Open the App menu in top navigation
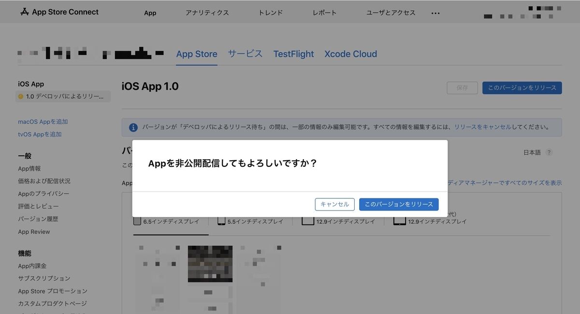Image resolution: width=580 pixels, height=314 pixels. click(x=150, y=13)
